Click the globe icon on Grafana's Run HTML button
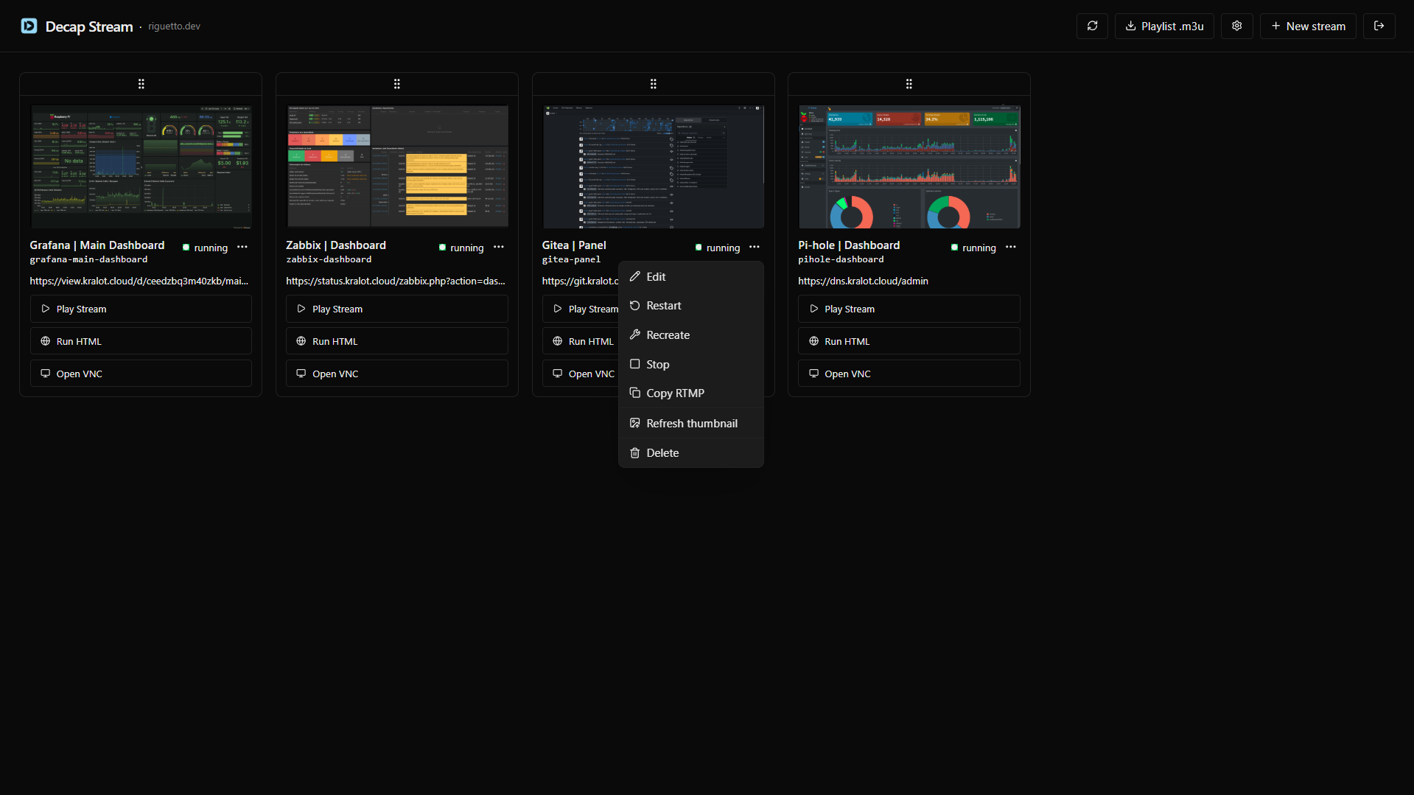The width and height of the screenshot is (1414, 795). [x=44, y=340]
